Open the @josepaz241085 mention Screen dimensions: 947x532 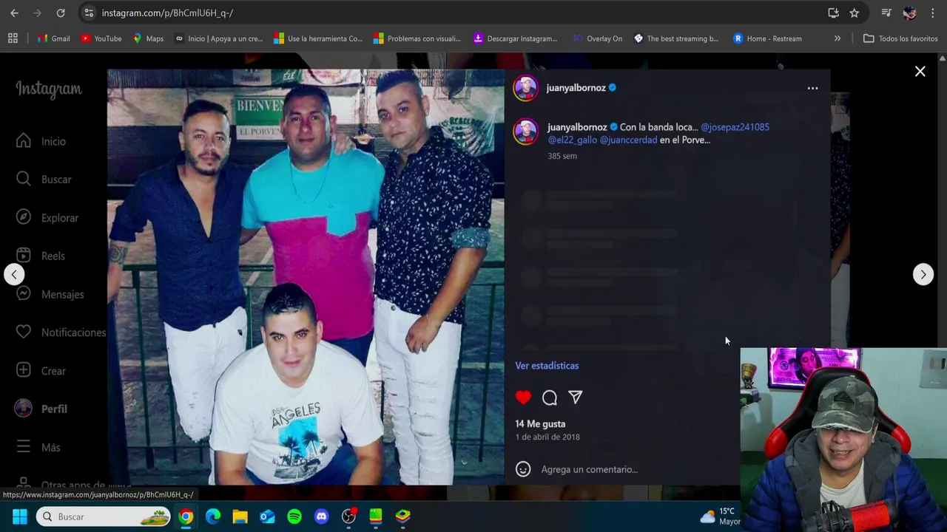(x=735, y=127)
